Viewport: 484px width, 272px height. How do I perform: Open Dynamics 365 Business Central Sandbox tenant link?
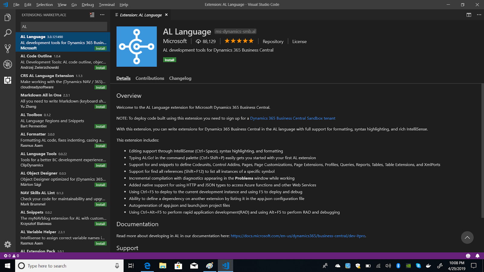pyautogui.click(x=293, y=118)
